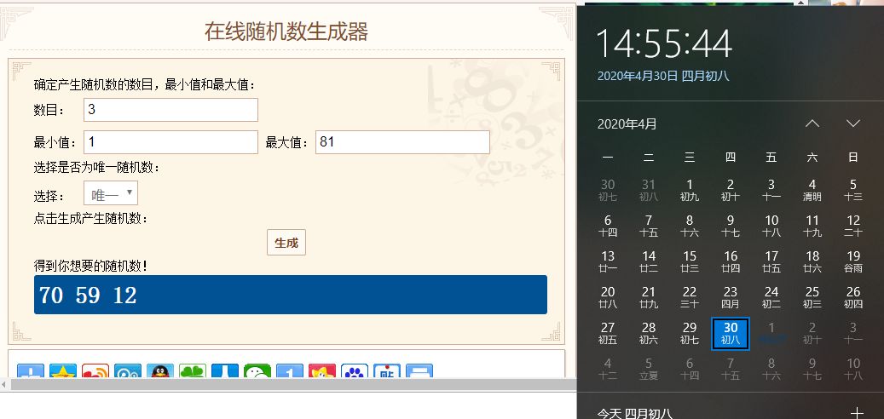884x419 pixels.
Task: Click the 今天 四月初八 agenda header
Action: pos(634,413)
